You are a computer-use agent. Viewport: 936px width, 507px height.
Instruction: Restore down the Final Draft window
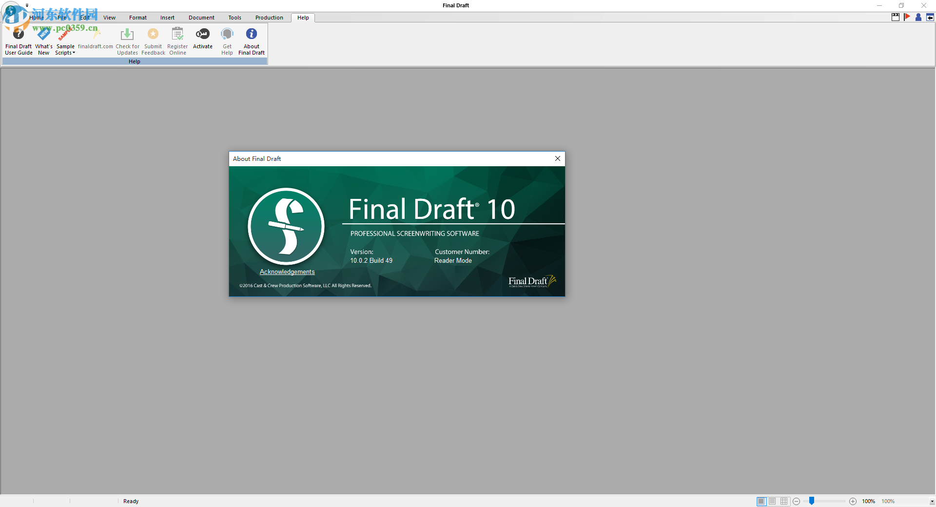tap(901, 5)
